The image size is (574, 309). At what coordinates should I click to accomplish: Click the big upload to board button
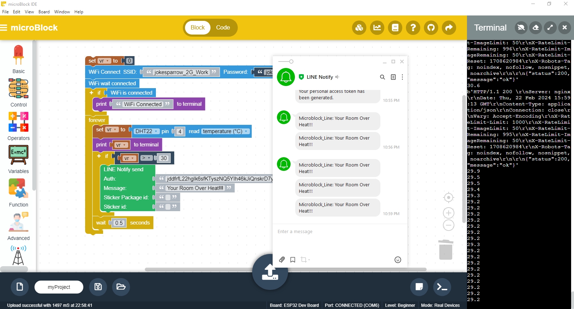[270, 272]
